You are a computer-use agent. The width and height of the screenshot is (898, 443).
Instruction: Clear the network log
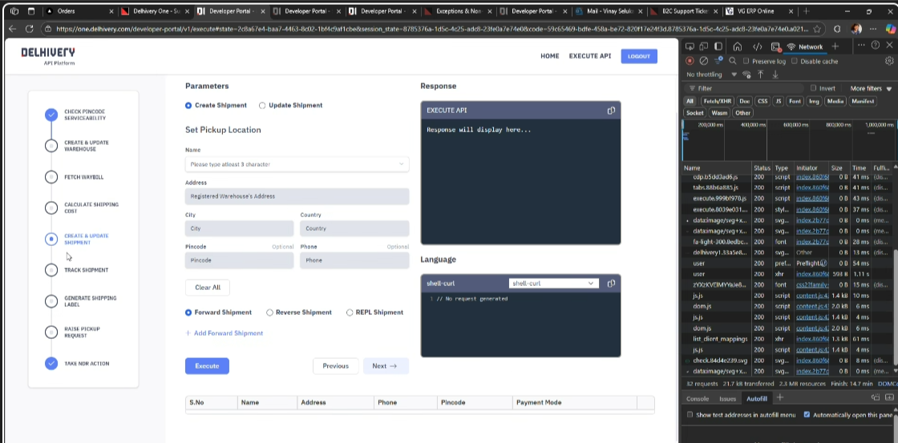tap(703, 61)
